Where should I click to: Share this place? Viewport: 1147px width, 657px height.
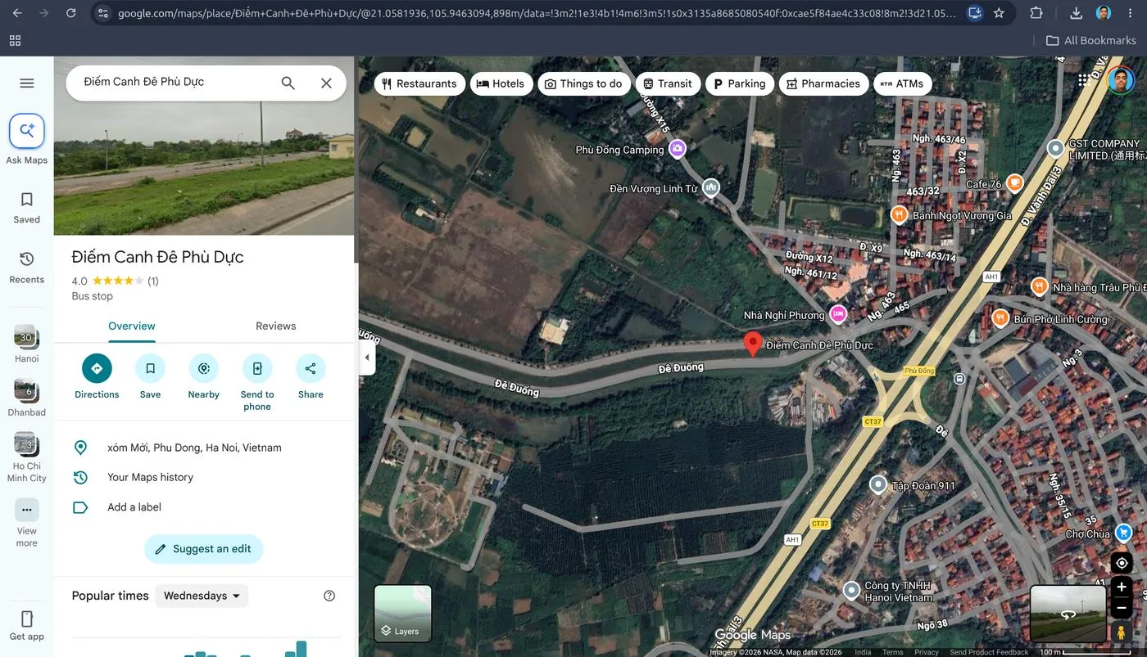point(311,368)
